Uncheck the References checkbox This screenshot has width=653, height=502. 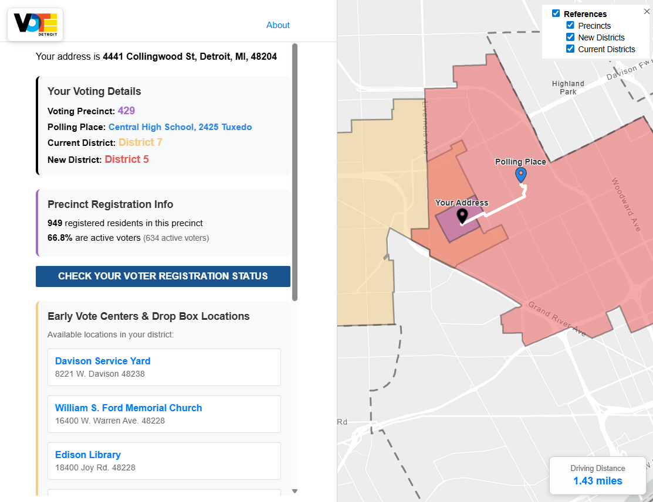[x=557, y=13]
